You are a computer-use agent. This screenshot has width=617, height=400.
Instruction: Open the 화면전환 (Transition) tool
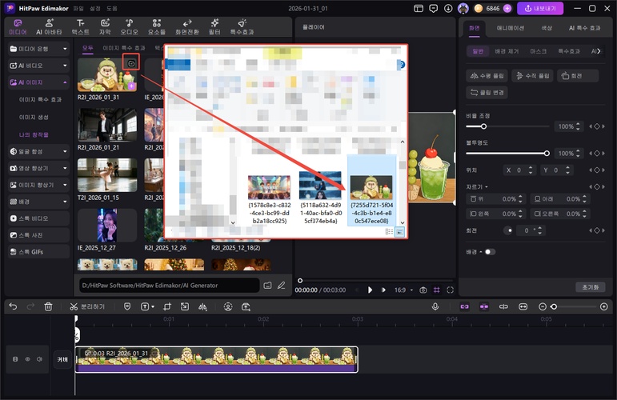click(186, 27)
